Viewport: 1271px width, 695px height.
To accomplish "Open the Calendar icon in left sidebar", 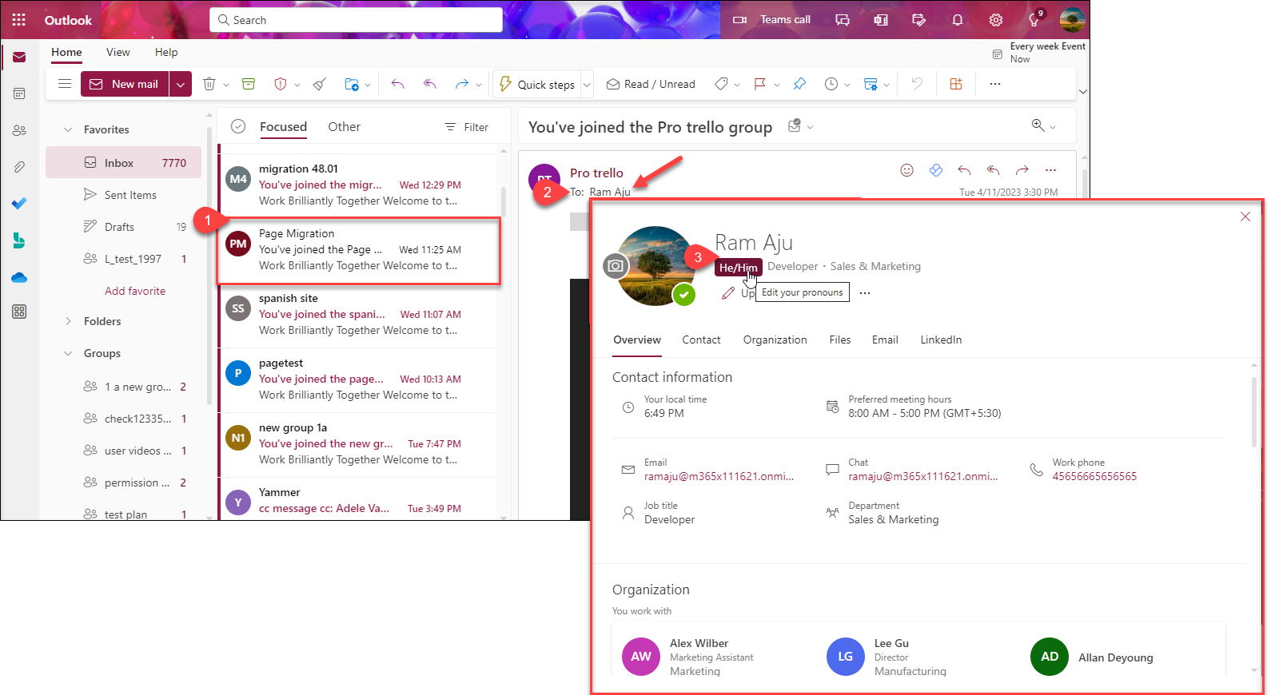I will pyautogui.click(x=19, y=93).
